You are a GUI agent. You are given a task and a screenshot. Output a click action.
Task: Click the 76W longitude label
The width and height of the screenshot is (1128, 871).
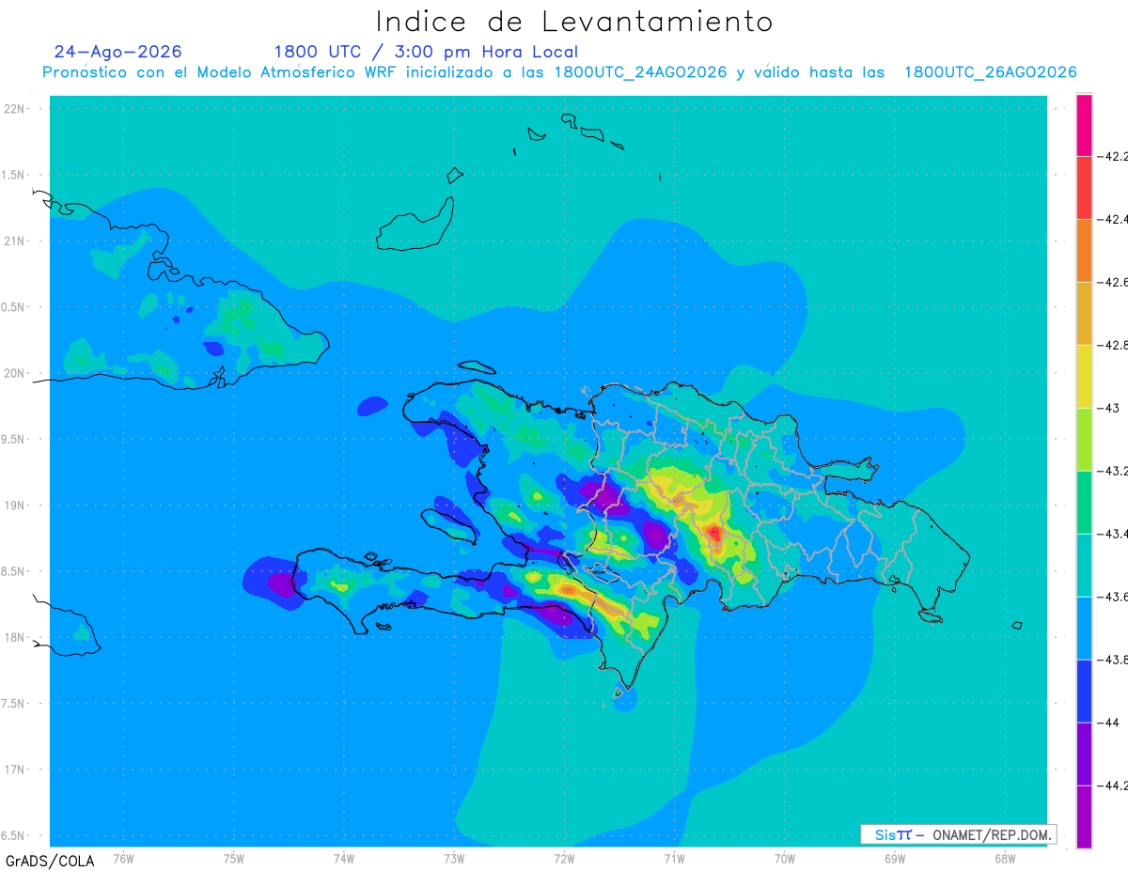123,858
